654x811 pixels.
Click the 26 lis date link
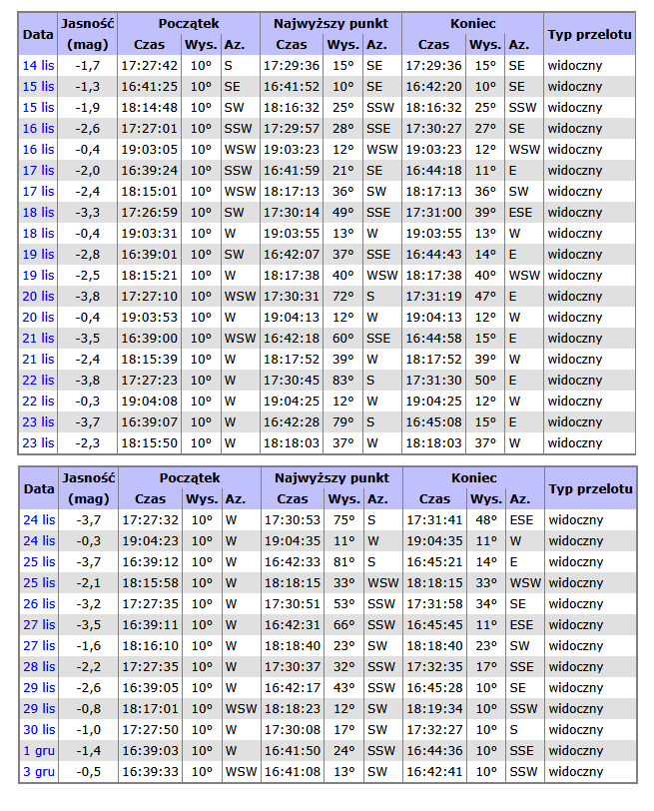38,603
